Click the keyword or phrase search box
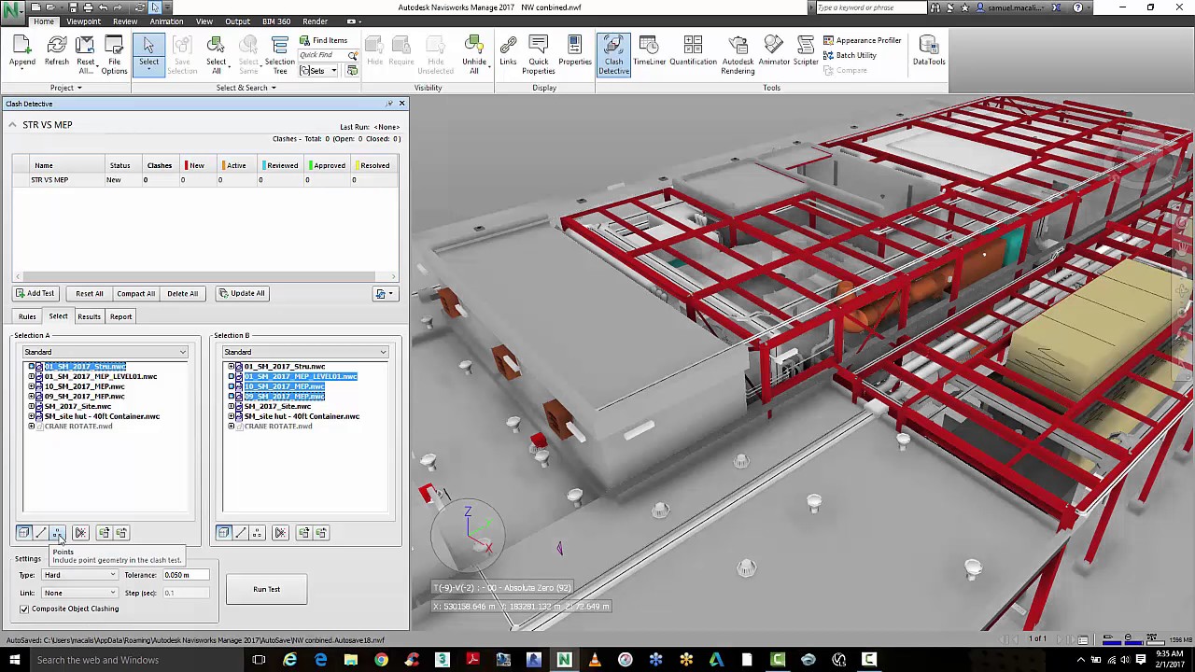Screen dimensions: 1195x672 click(x=870, y=7)
